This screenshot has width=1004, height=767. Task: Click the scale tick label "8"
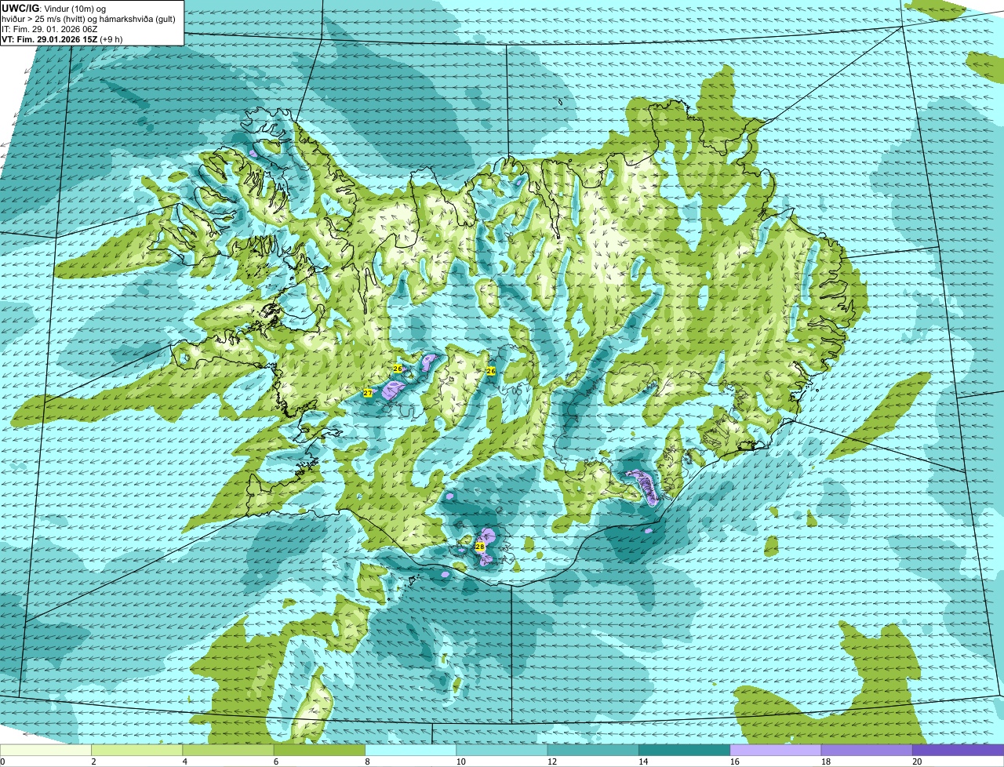(x=367, y=762)
